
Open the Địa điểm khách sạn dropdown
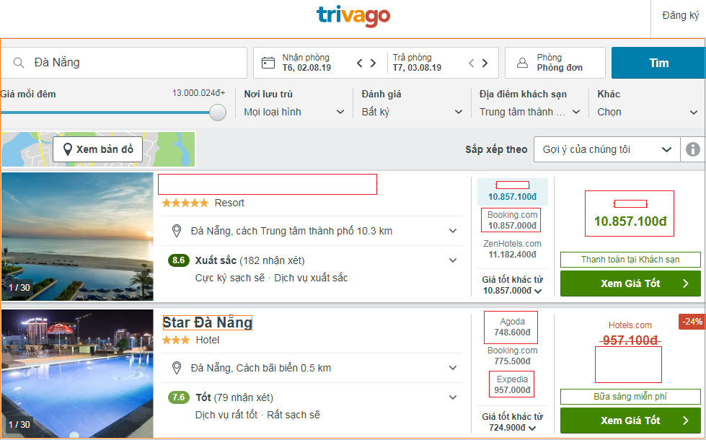(530, 112)
